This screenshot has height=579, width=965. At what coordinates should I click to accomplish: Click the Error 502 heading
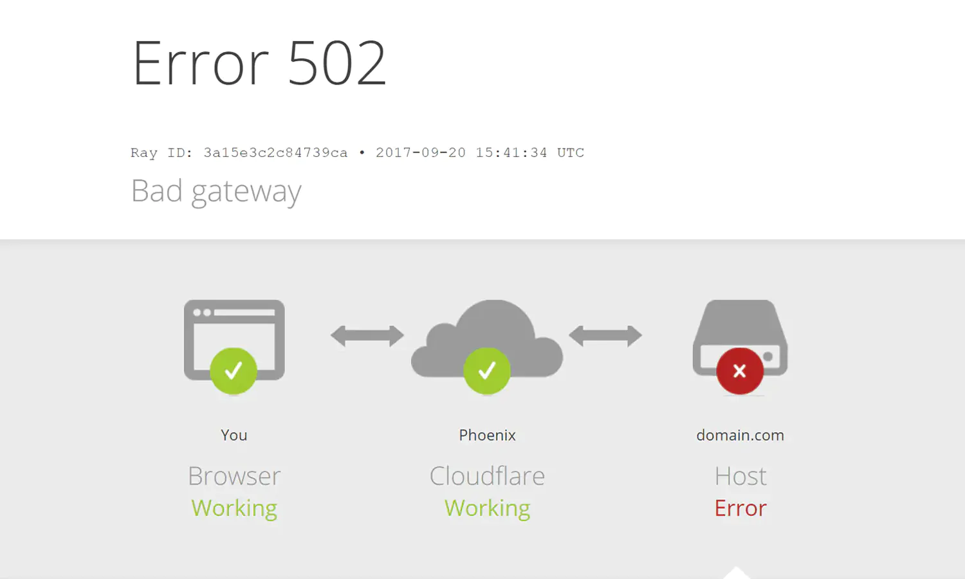pos(259,63)
